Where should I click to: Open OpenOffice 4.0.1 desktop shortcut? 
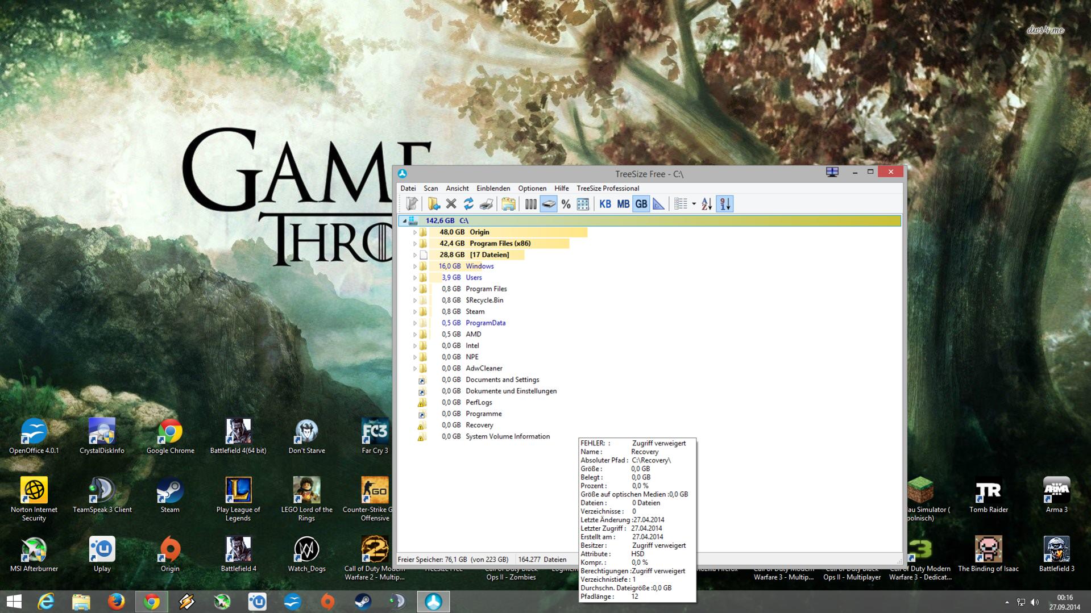pos(34,436)
